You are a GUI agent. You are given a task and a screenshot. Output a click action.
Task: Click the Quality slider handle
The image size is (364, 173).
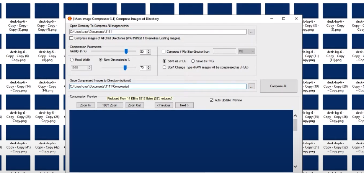(x=126, y=51)
